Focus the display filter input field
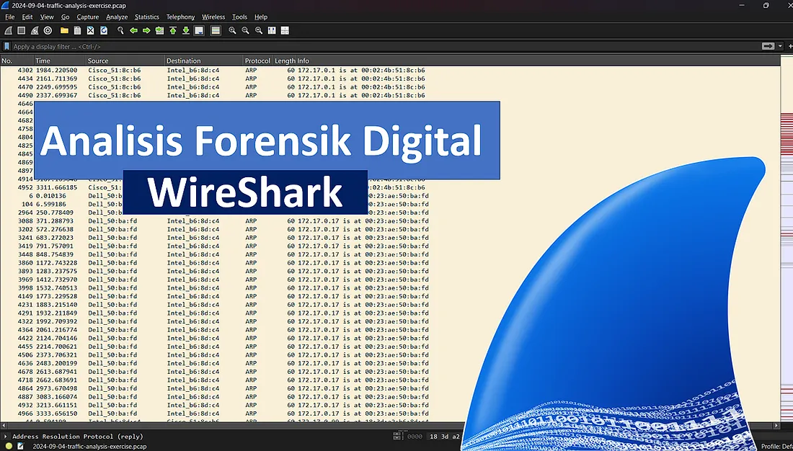 [386, 46]
